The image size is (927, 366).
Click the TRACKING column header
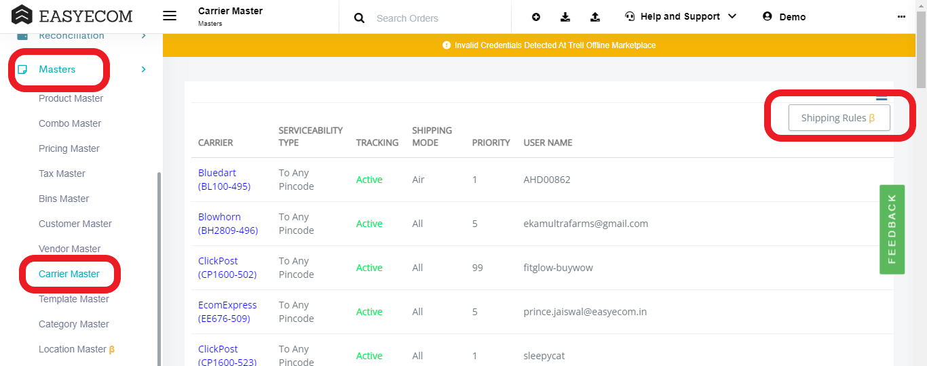[x=377, y=143]
